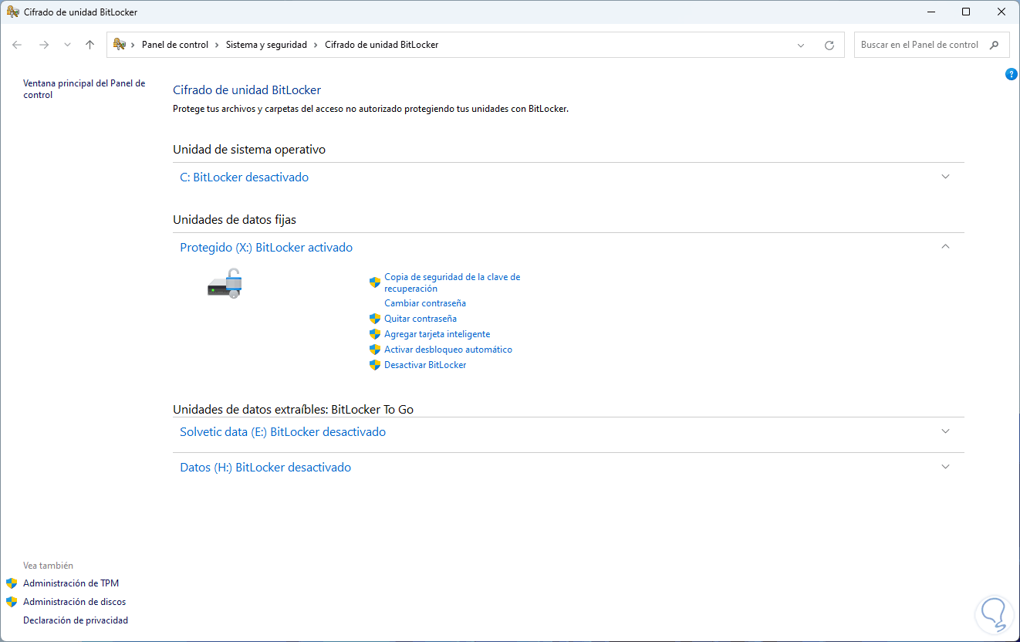Open 'Declaración de privacidad'
Screen dimensions: 1020x642
(x=76, y=620)
